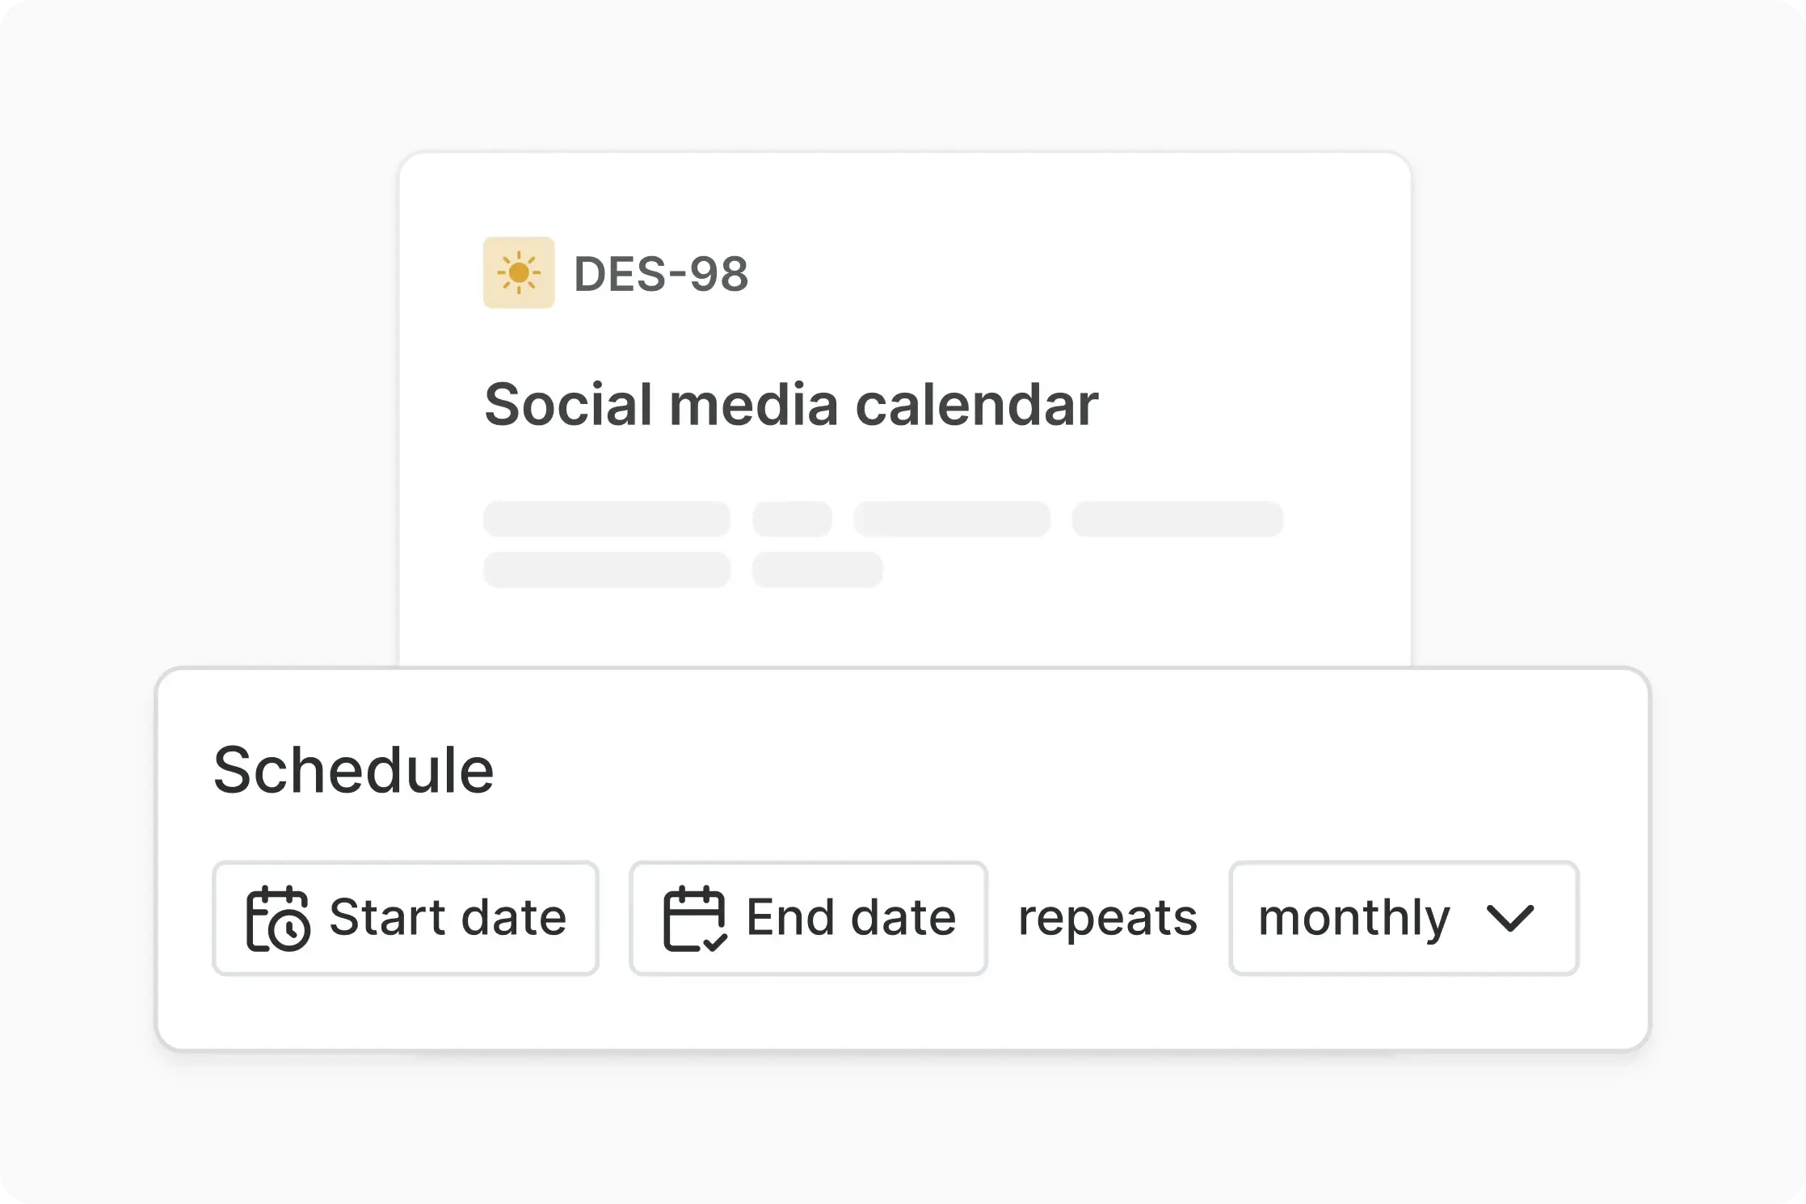Click the first placeholder pill in bottom row

pyautogui.click(x=606, y=570)
